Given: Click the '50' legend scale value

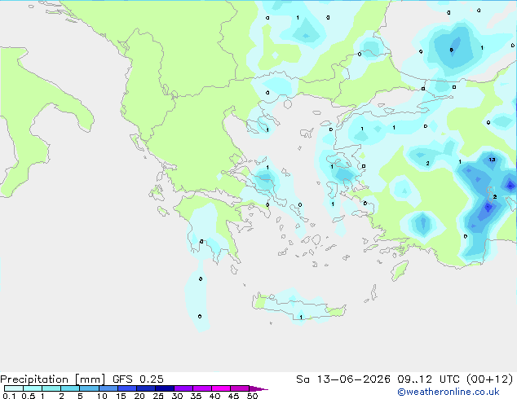Looking at the screenshot, I should [x=252, y=396].
